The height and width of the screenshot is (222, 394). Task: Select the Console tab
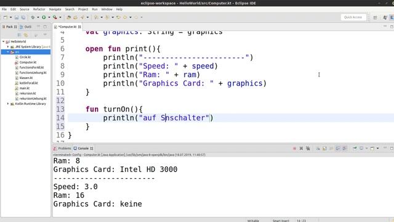coord(83,149)
